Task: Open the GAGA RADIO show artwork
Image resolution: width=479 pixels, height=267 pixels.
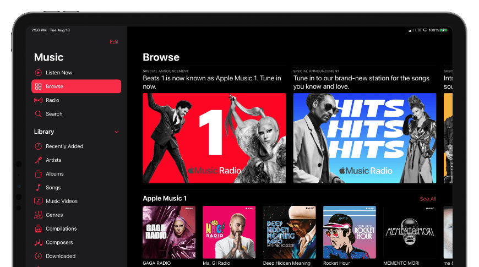Action: (x=169, y=232)
